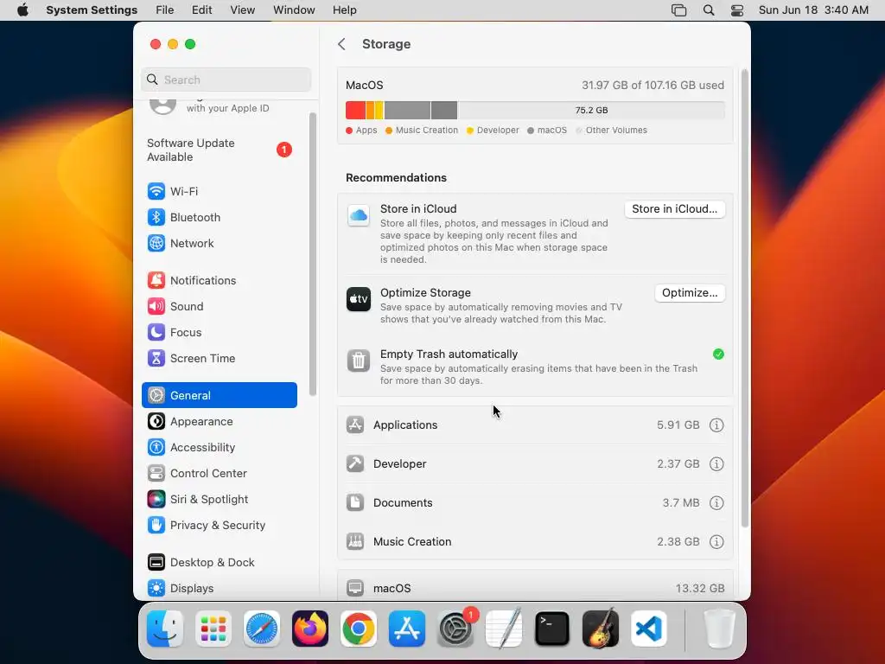Image resolution: width=885 pixels, height=664 pixels.
Task: Open the Window menu
Action: [x=294, y=10]
